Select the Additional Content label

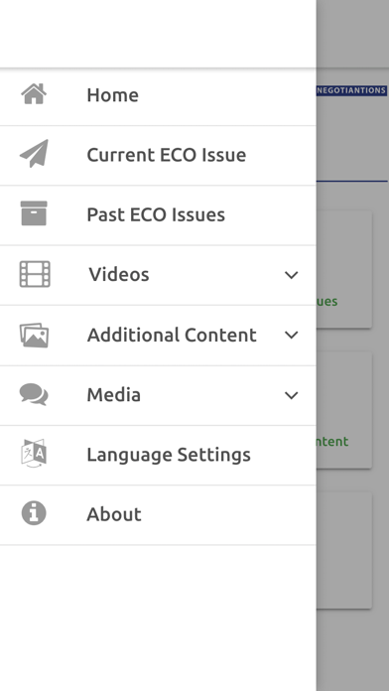[172, 335]
